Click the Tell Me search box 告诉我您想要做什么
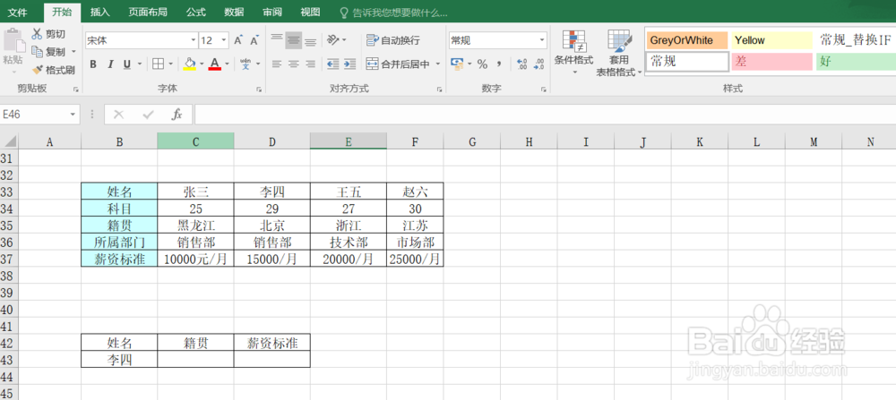This screenshot has width=896, height=400. coord(393,13)
